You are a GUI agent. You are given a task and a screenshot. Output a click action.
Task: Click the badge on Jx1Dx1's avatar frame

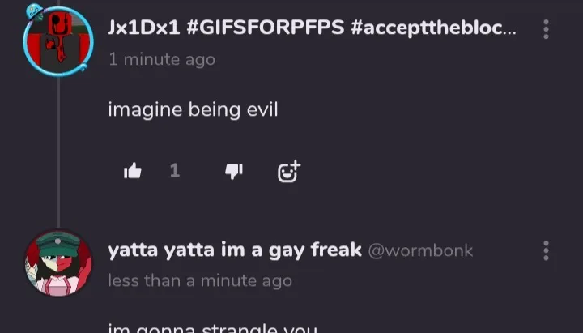[x=34, y=11]
